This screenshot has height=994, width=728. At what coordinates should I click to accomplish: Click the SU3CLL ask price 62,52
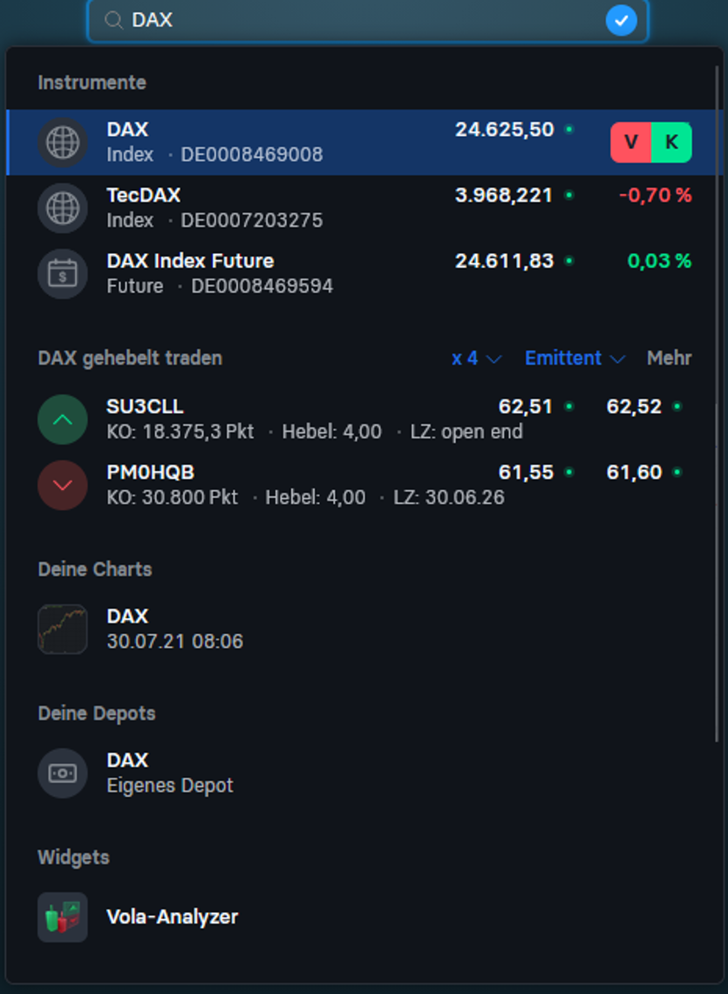point(634,406)
